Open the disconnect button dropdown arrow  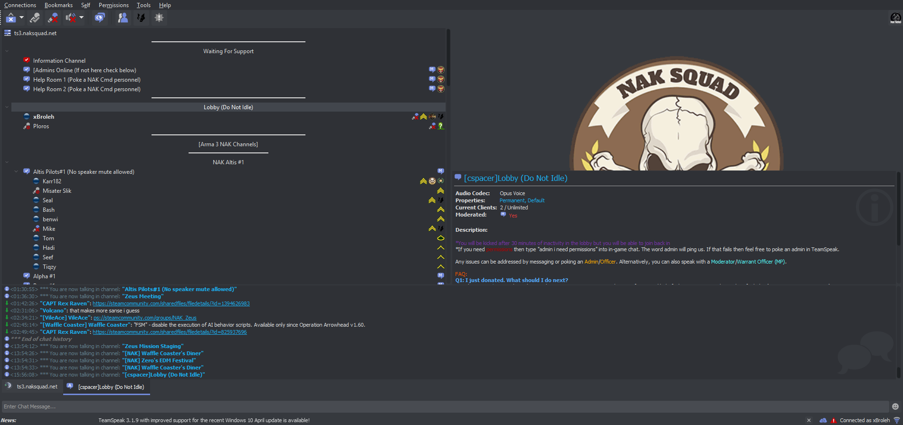click(x=21, y=18)
